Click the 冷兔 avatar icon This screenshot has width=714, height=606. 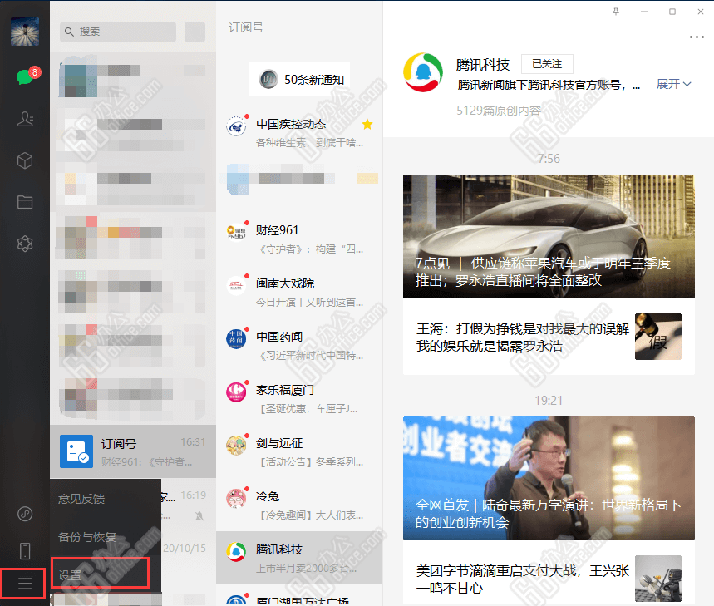pyautogui.click(x=236, y=499)
